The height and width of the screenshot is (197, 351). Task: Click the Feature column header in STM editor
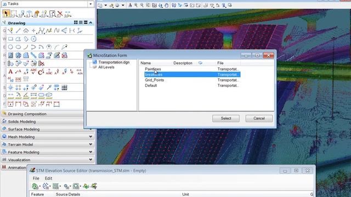pyautogui.click(x=38, y=194)
